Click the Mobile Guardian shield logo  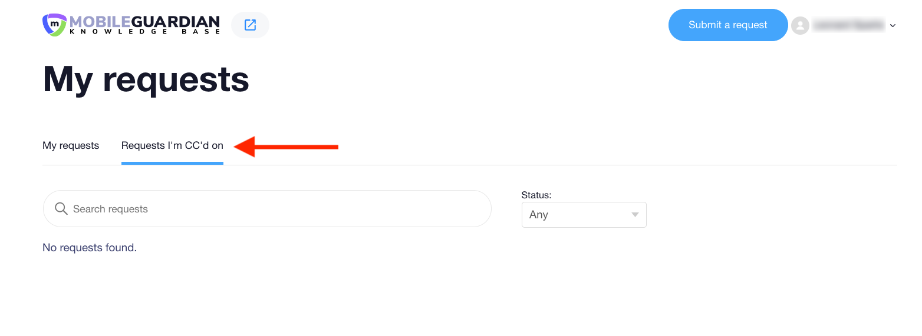(x=54, y=25)
